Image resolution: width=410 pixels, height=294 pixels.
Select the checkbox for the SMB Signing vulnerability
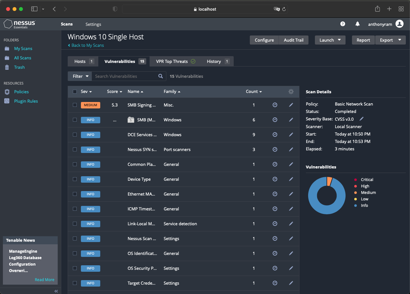74,105
